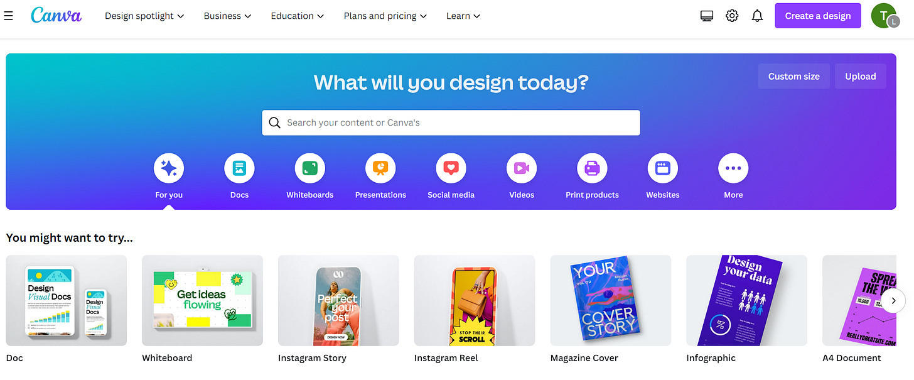The height and width of the screenshot is (380, 914).
Task: Open the Magazine Cover template thumbnail
Action: pos(611,300)
